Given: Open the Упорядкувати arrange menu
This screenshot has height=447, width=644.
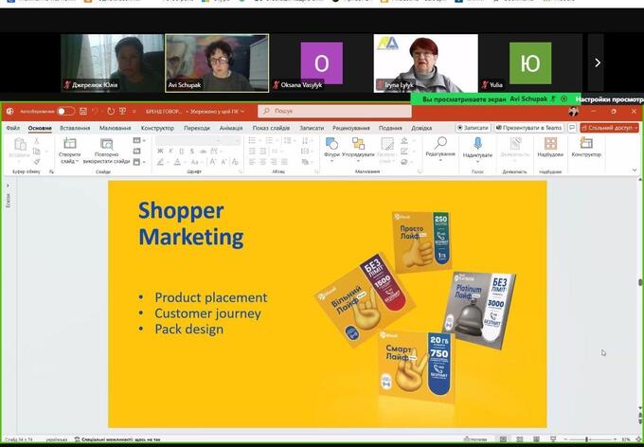Looking at the screenshot, I should click(x=358, y=150).
